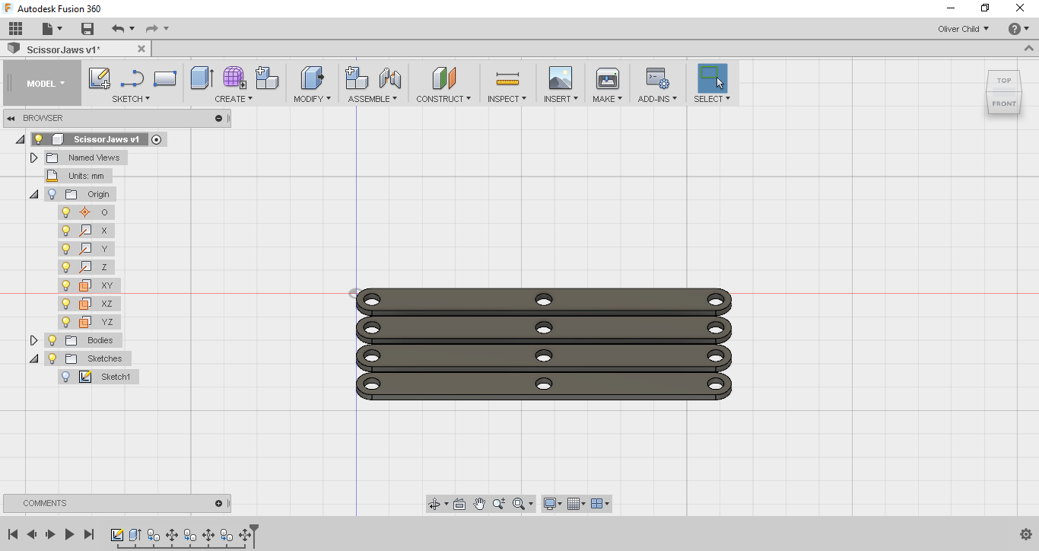Show the Data Panel grid icon

coord(15,29)
